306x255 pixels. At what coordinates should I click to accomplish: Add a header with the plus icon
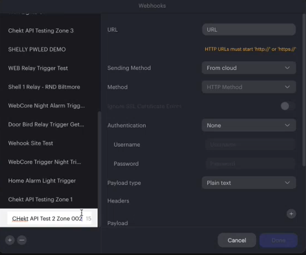coord(291,214)
